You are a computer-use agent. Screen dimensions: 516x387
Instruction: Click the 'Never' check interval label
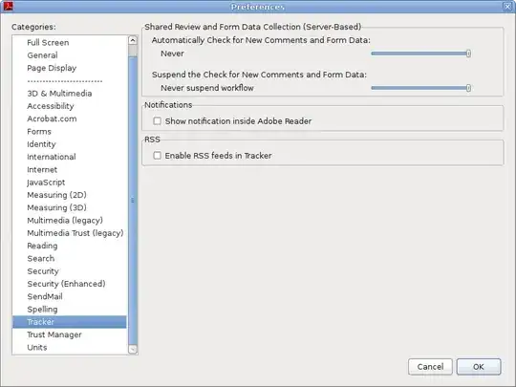point(172,54)
